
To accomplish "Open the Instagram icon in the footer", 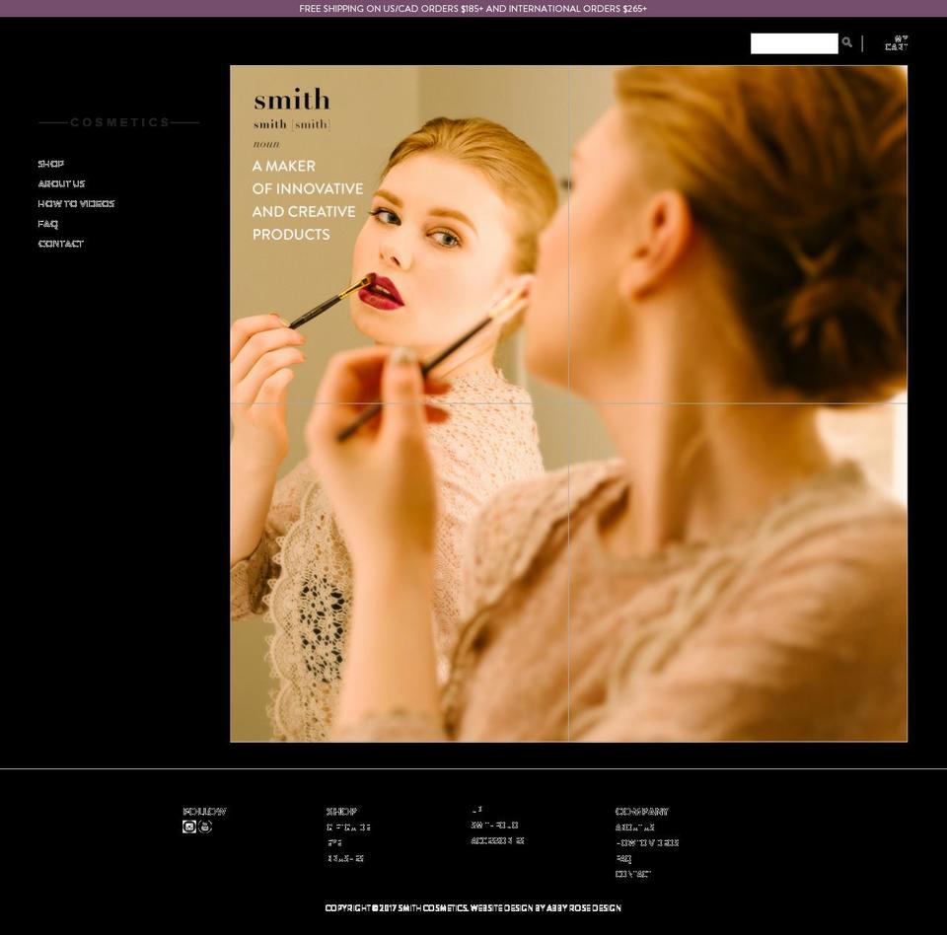I will 187,827.
